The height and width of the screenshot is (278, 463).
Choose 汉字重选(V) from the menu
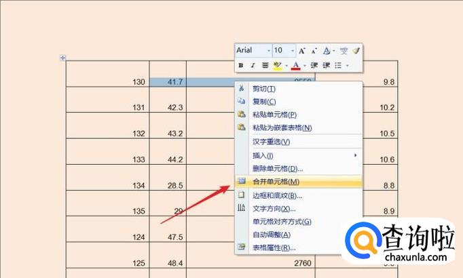299,142
